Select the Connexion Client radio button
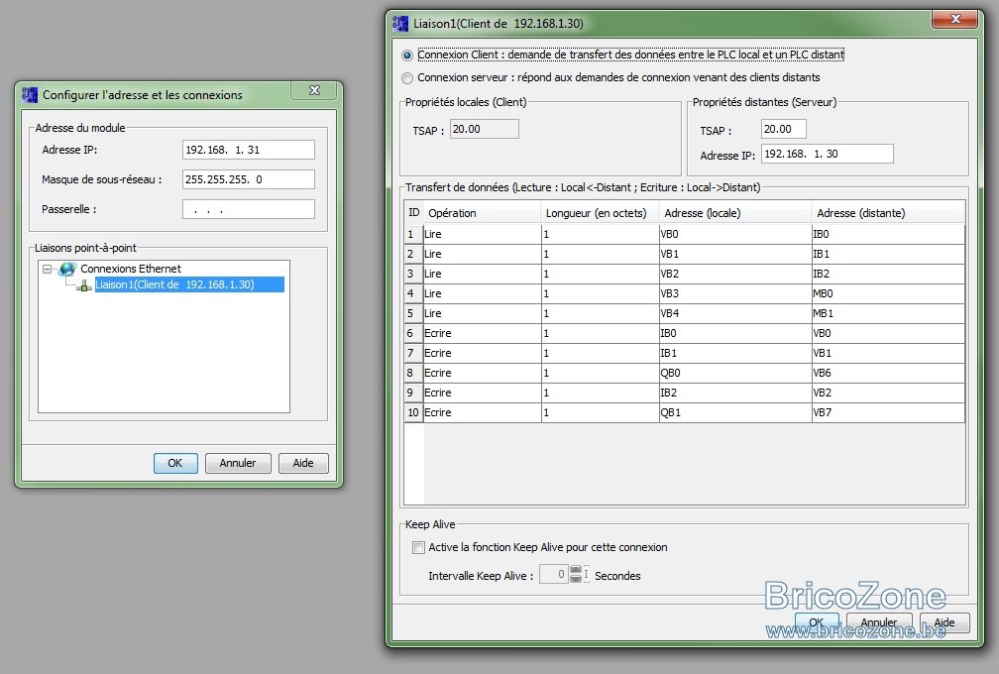 coord(407,56)
